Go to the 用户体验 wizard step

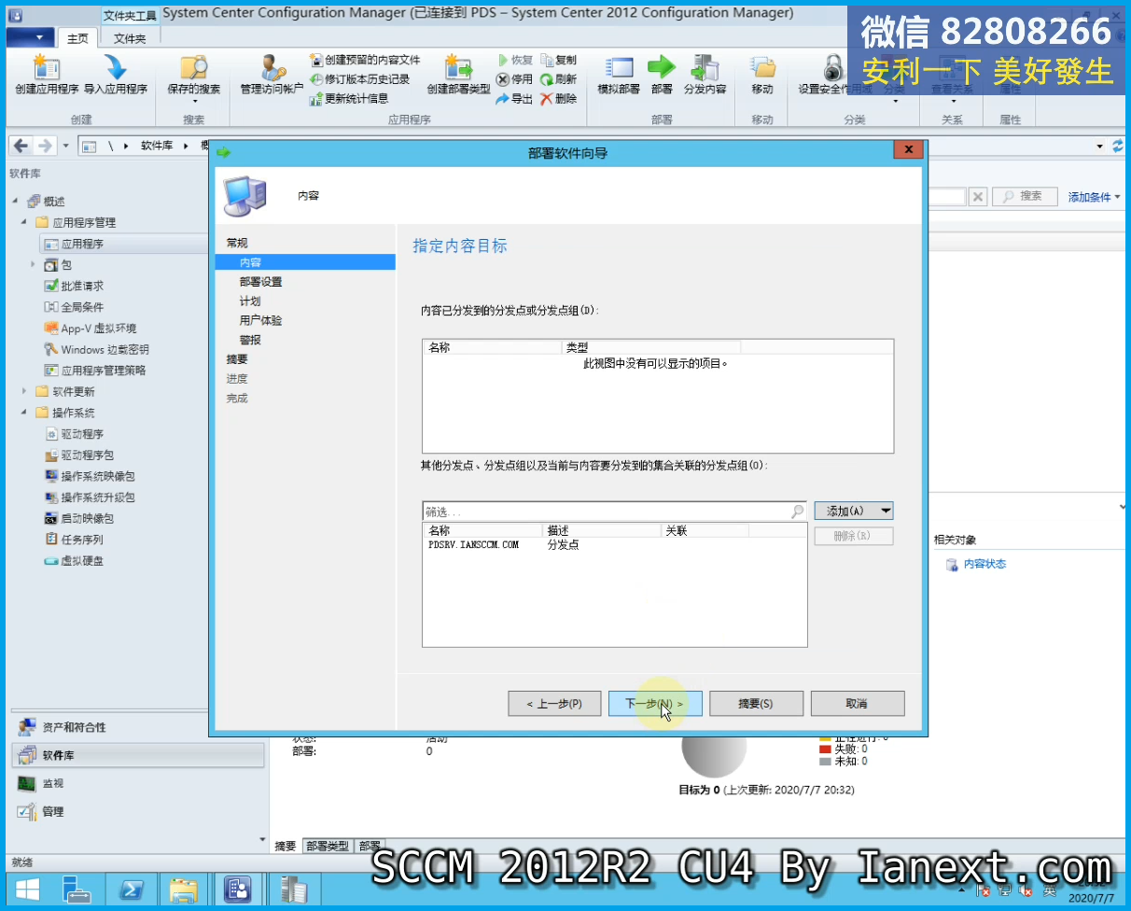pos(260,320)
